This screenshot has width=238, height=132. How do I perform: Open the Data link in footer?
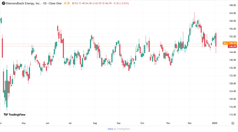click(110, 129)
